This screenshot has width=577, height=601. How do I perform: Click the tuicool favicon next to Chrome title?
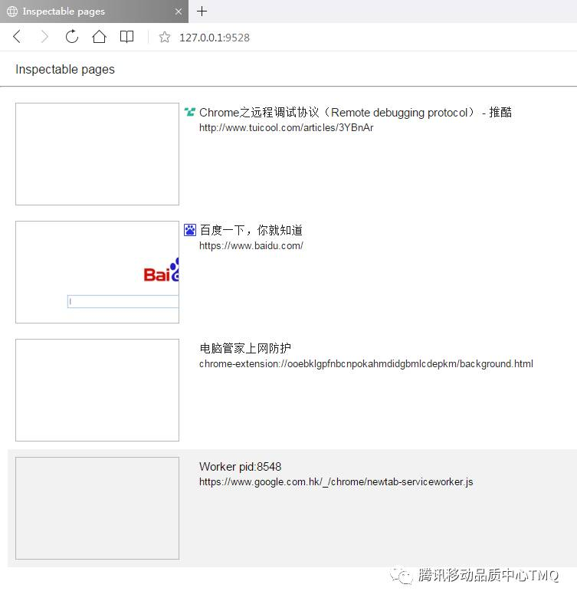pyautogui.click(x=190, y=112)
